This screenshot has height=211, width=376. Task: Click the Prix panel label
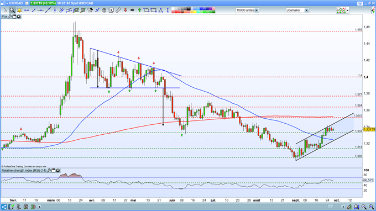coord(4,17)
